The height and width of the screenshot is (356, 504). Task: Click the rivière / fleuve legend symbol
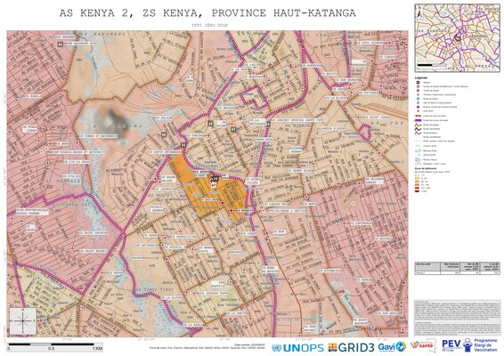[x=419, y=159]
